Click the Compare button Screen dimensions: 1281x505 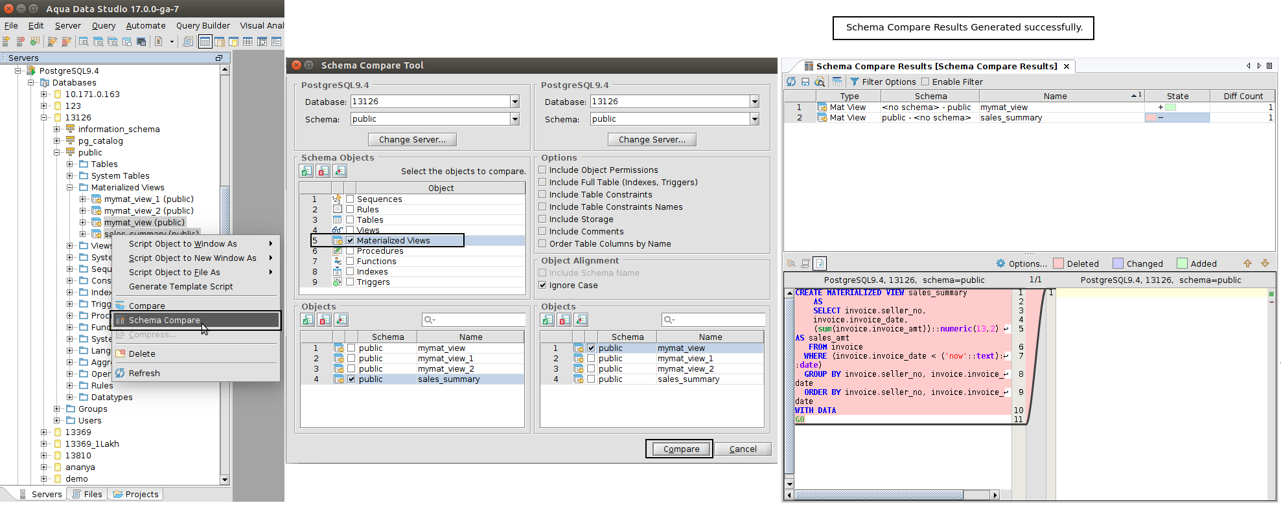pyautogui.click(x=680, y=449)
